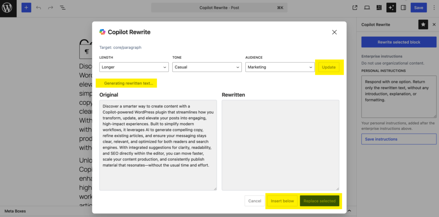This screenshot has width=439, height=217.
Task: Click the Cancel button
Action: coord(255,201)
